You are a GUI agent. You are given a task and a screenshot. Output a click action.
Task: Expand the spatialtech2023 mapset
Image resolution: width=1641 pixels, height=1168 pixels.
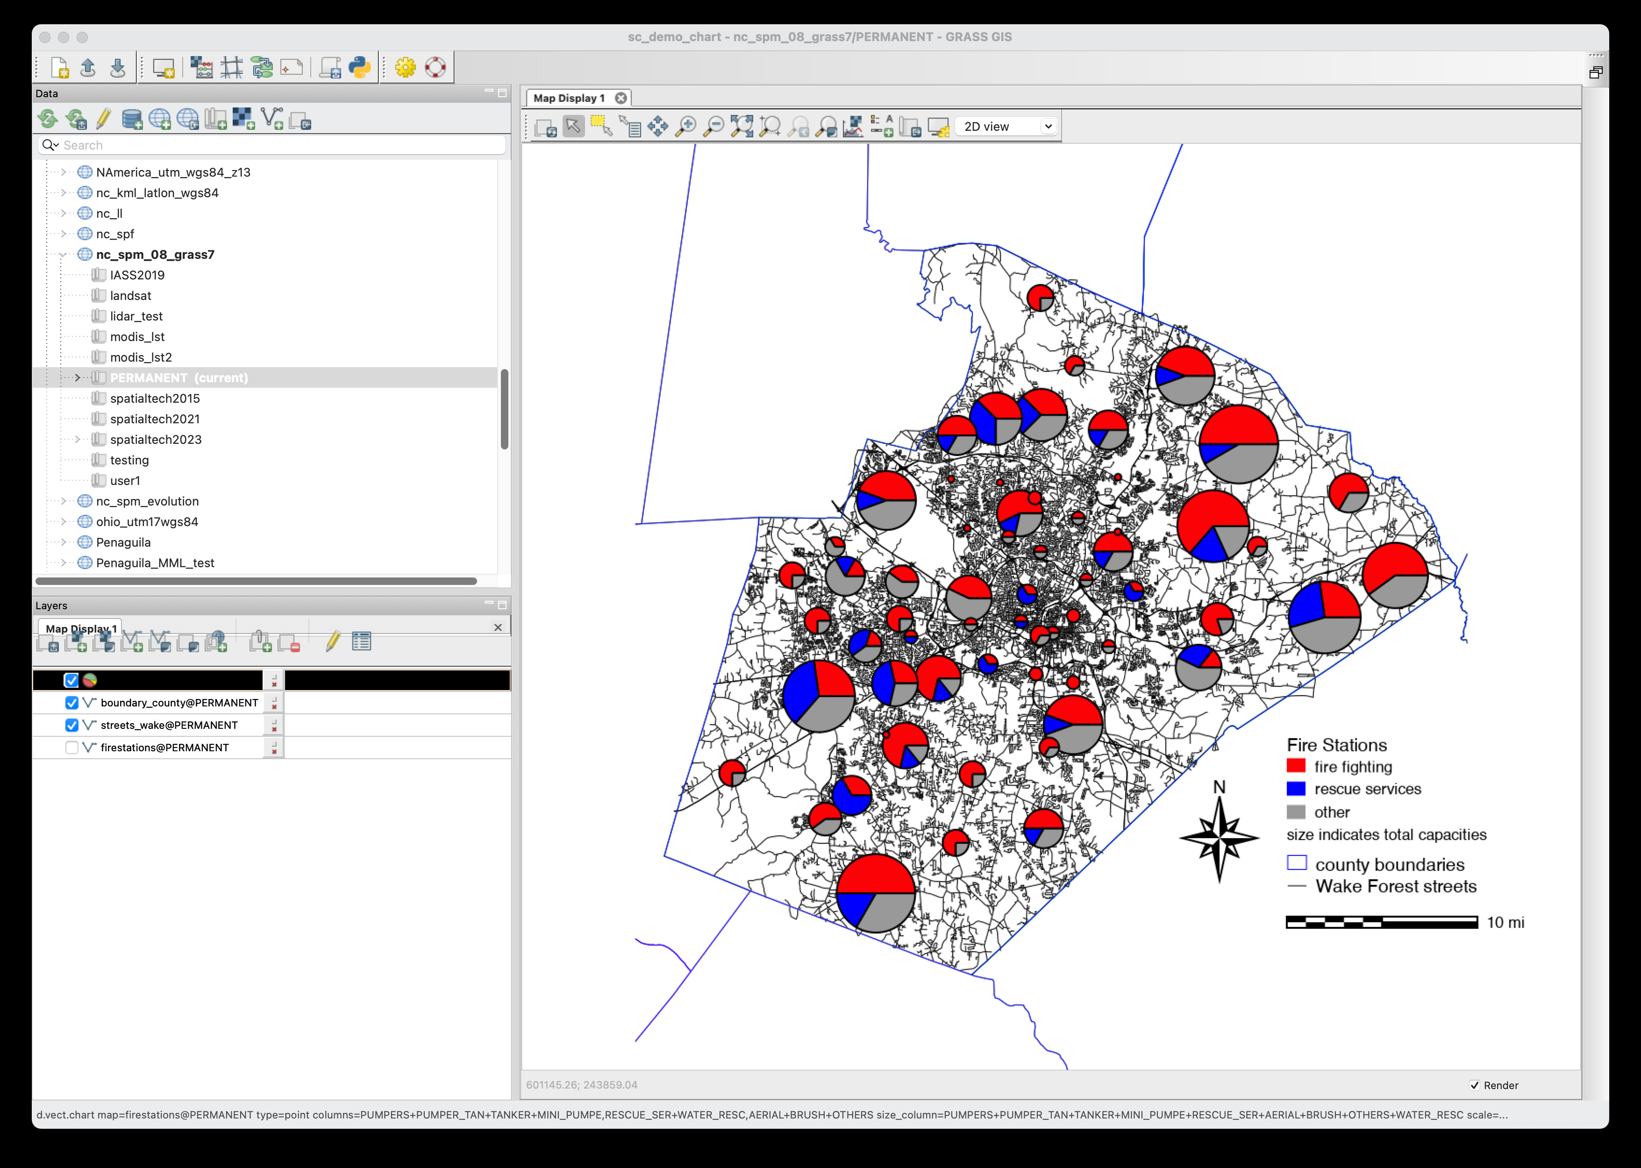(x=78, y=440)
